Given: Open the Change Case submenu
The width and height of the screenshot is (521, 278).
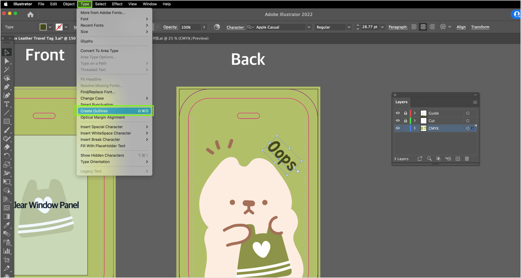Looking at the screenshot, I should (114, 98).
